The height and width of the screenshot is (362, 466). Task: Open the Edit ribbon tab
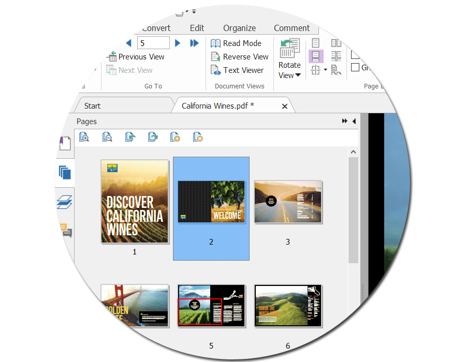[x=197, y=28]
